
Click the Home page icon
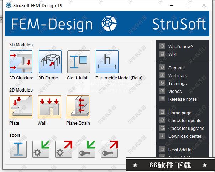tap(162, 112)
